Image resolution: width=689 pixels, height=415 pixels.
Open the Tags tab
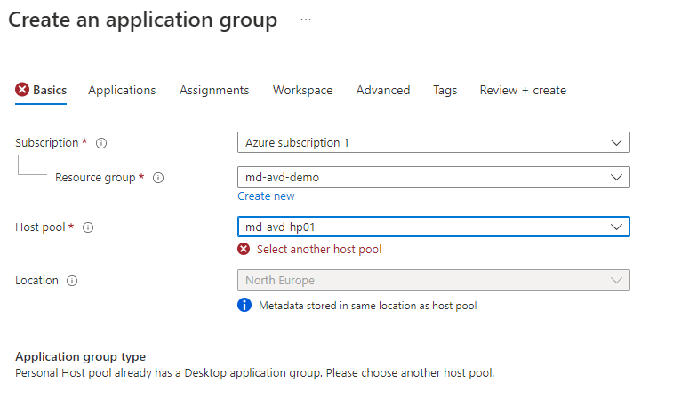coord(445,90)
